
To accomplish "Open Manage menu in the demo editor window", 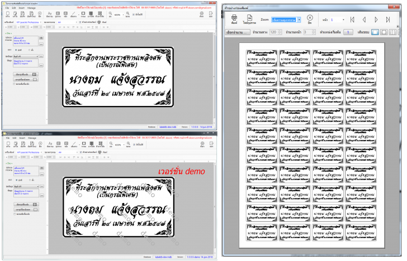I will click(x=32, y=138).
